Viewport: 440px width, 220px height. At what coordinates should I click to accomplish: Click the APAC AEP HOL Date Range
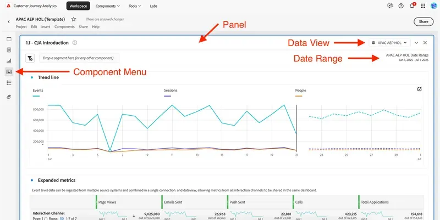click(407, 55)
